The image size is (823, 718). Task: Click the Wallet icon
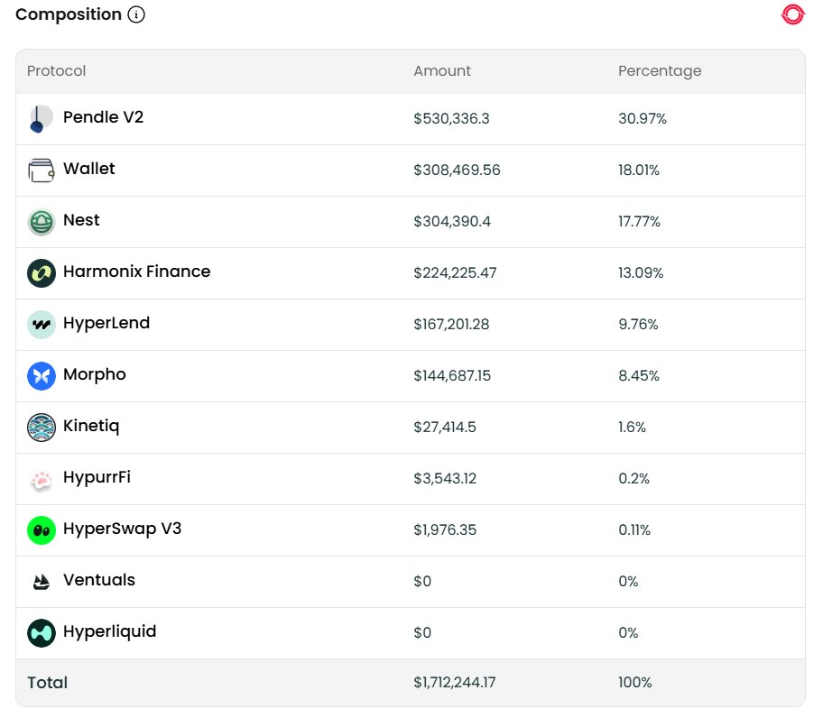(41, 170)
